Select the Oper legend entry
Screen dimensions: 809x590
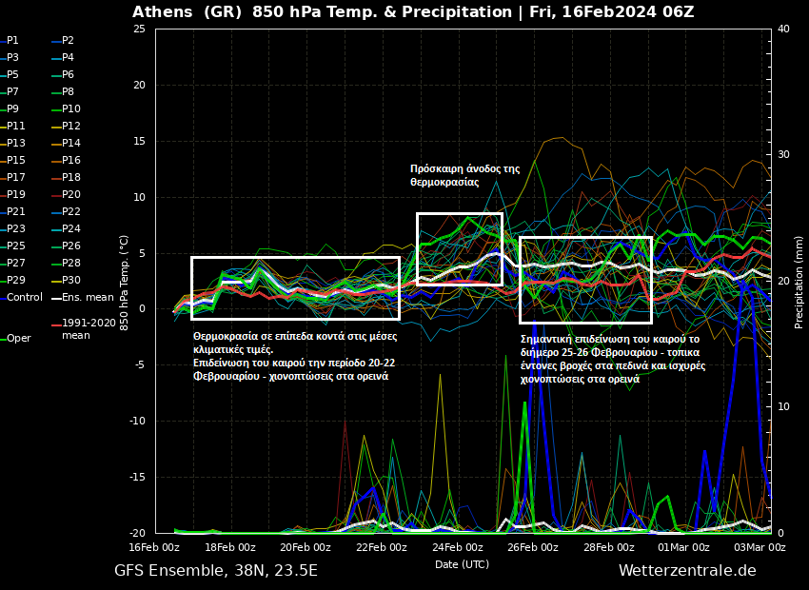(x=18, y=339)
